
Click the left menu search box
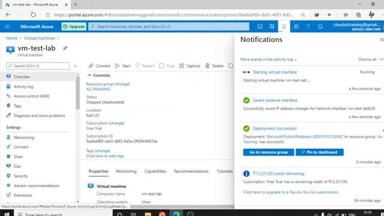pos(38,66)
